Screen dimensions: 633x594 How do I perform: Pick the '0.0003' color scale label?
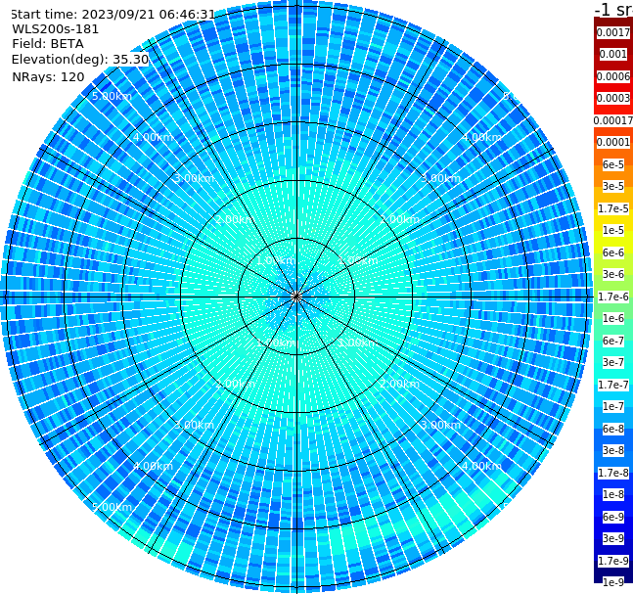[613, 99]
